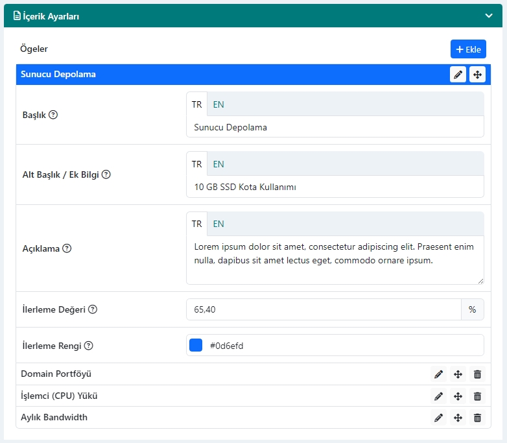Switch to the EN tab for Açıklama
Viewport: 507px width, 443px height.
(218, 224)
